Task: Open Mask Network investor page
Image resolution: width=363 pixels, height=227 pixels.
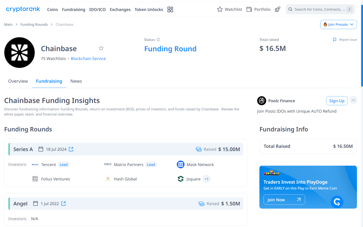Action: pos(200,165)
